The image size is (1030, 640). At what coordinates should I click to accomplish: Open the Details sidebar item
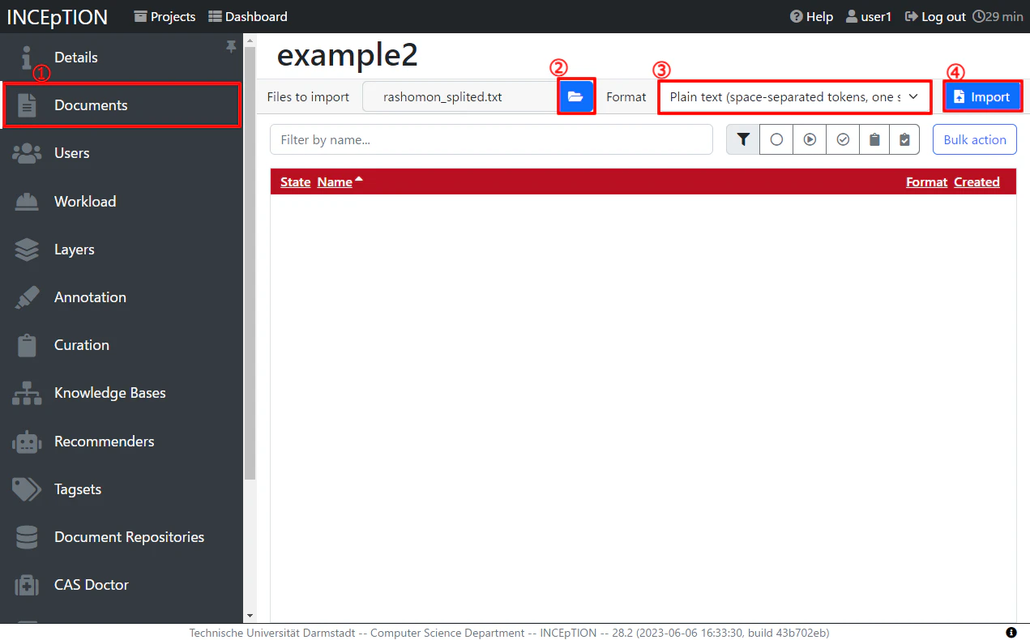click(x=122, y=58)
